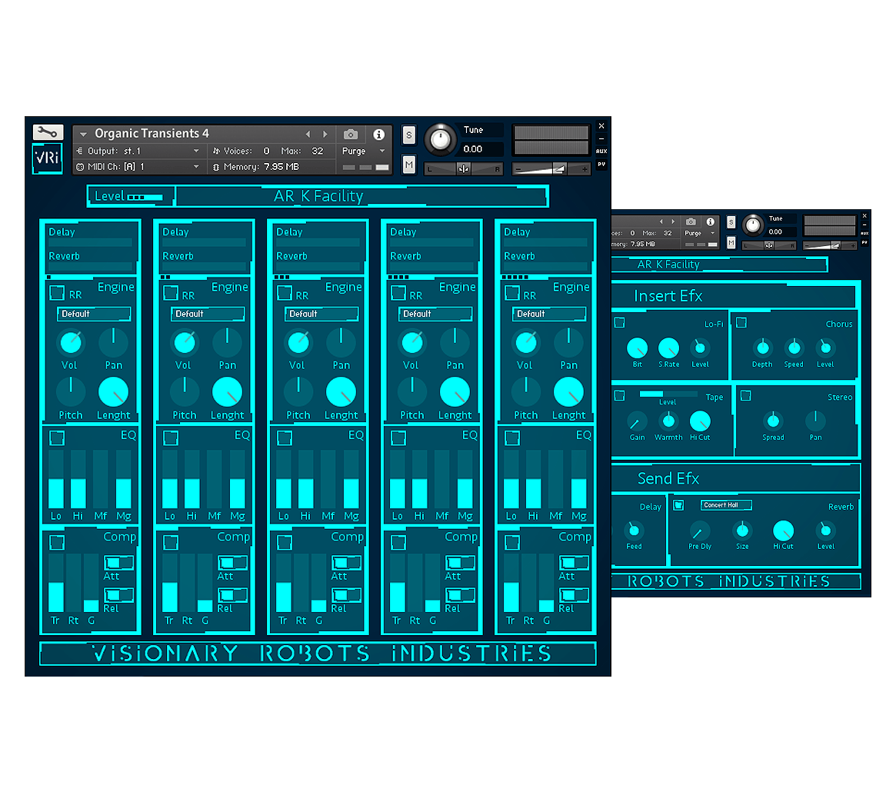
Task: Open the MIDI Ch dropdown
Action: pyautogui.click(x=138, y=167)
